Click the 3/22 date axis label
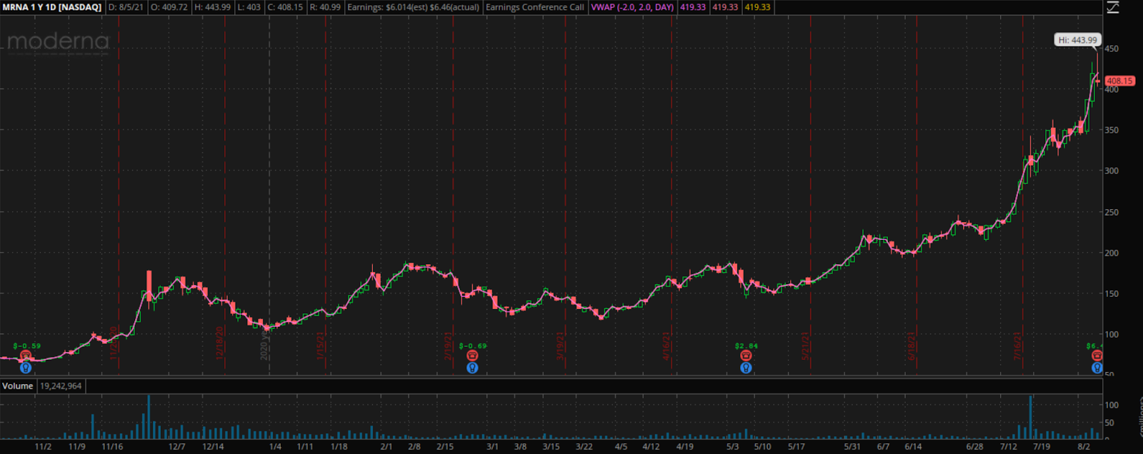The width and height of the screenshot is (1143, 454). pyautogui.click(x=584, y=447)
